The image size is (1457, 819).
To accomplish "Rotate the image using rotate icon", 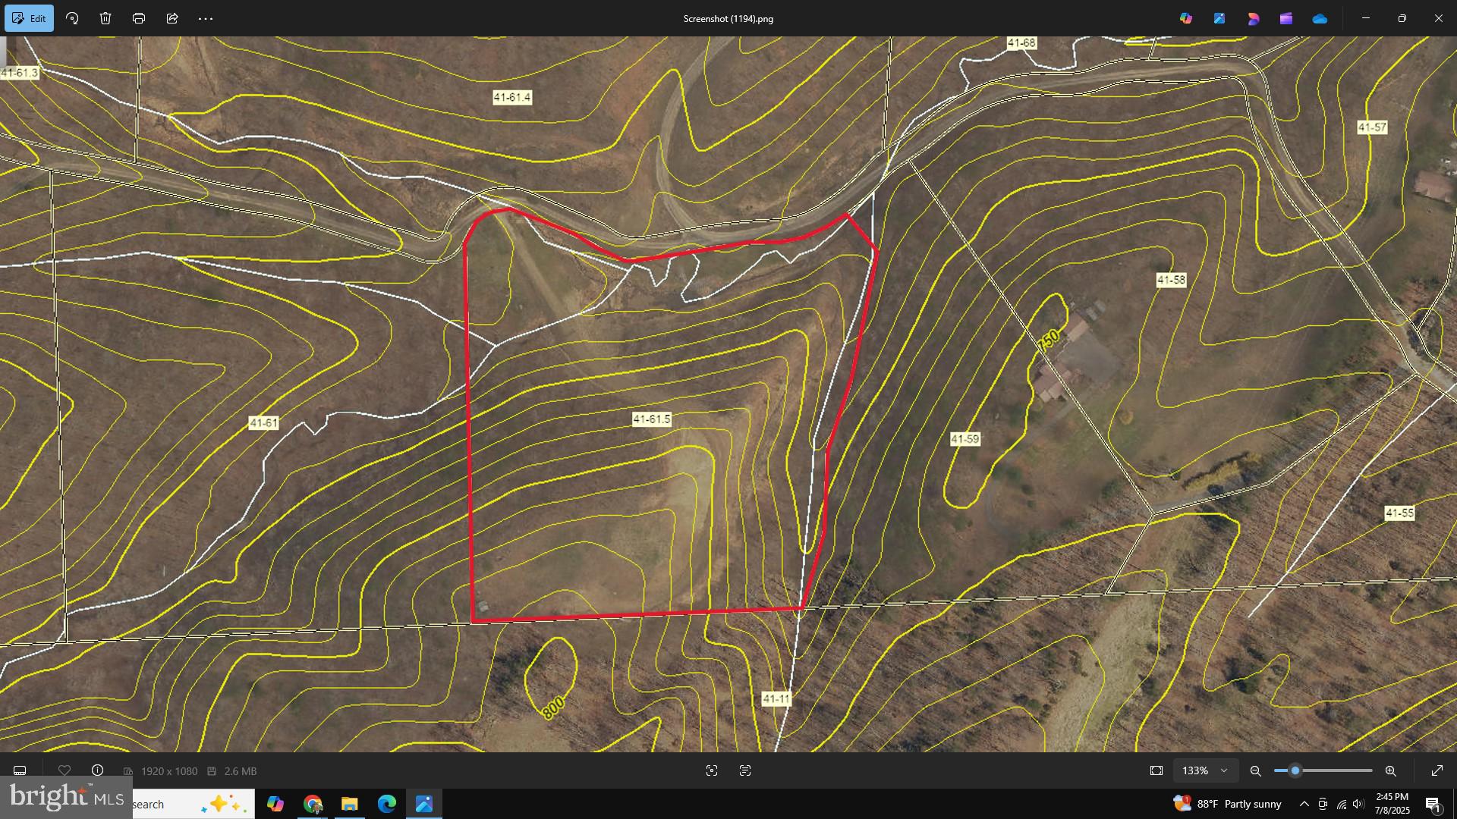I will (x=73, y=18).
